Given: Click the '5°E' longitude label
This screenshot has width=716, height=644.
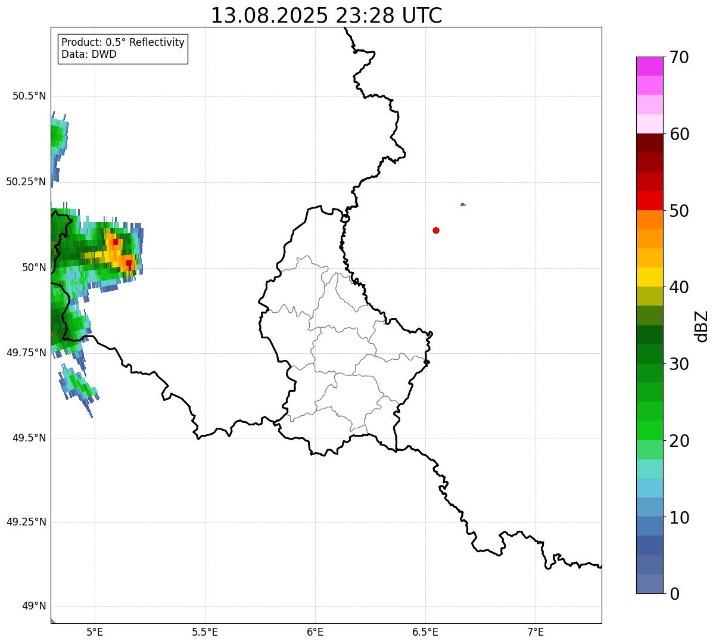Looking at the screenshot, I should (x=95, y=631).
